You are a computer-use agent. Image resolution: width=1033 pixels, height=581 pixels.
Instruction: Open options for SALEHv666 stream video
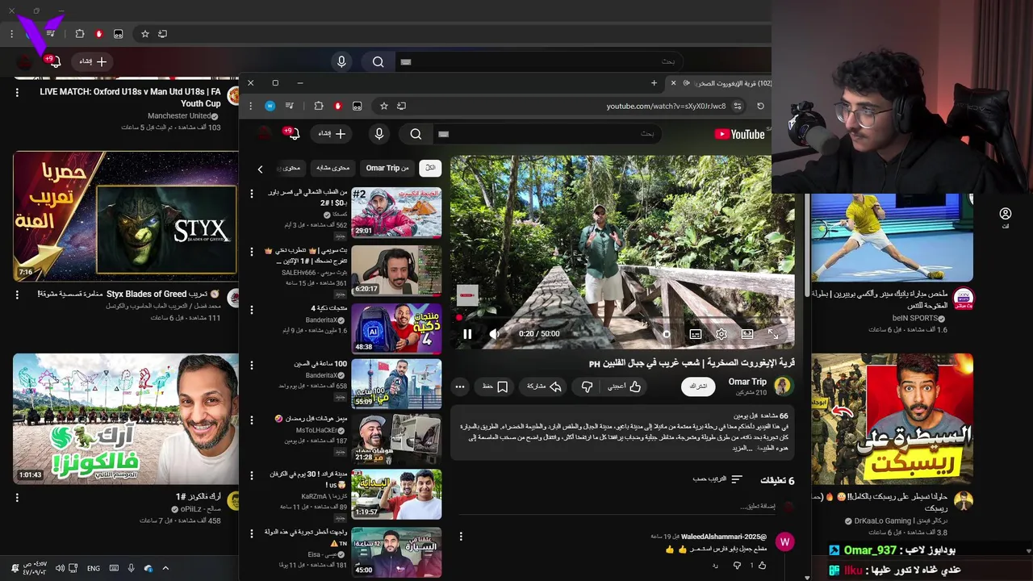[252, 252]
